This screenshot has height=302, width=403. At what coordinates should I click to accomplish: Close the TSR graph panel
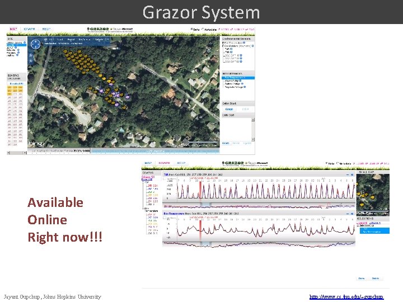pyautogui.click(x=352, y=174)
